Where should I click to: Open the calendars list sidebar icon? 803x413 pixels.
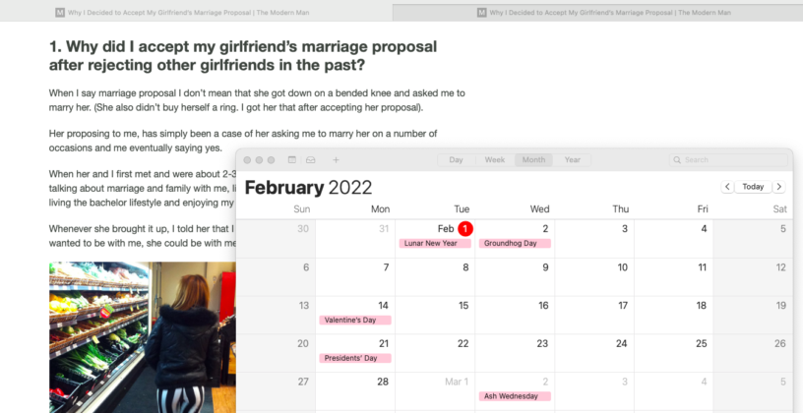[x=292, y=159]
